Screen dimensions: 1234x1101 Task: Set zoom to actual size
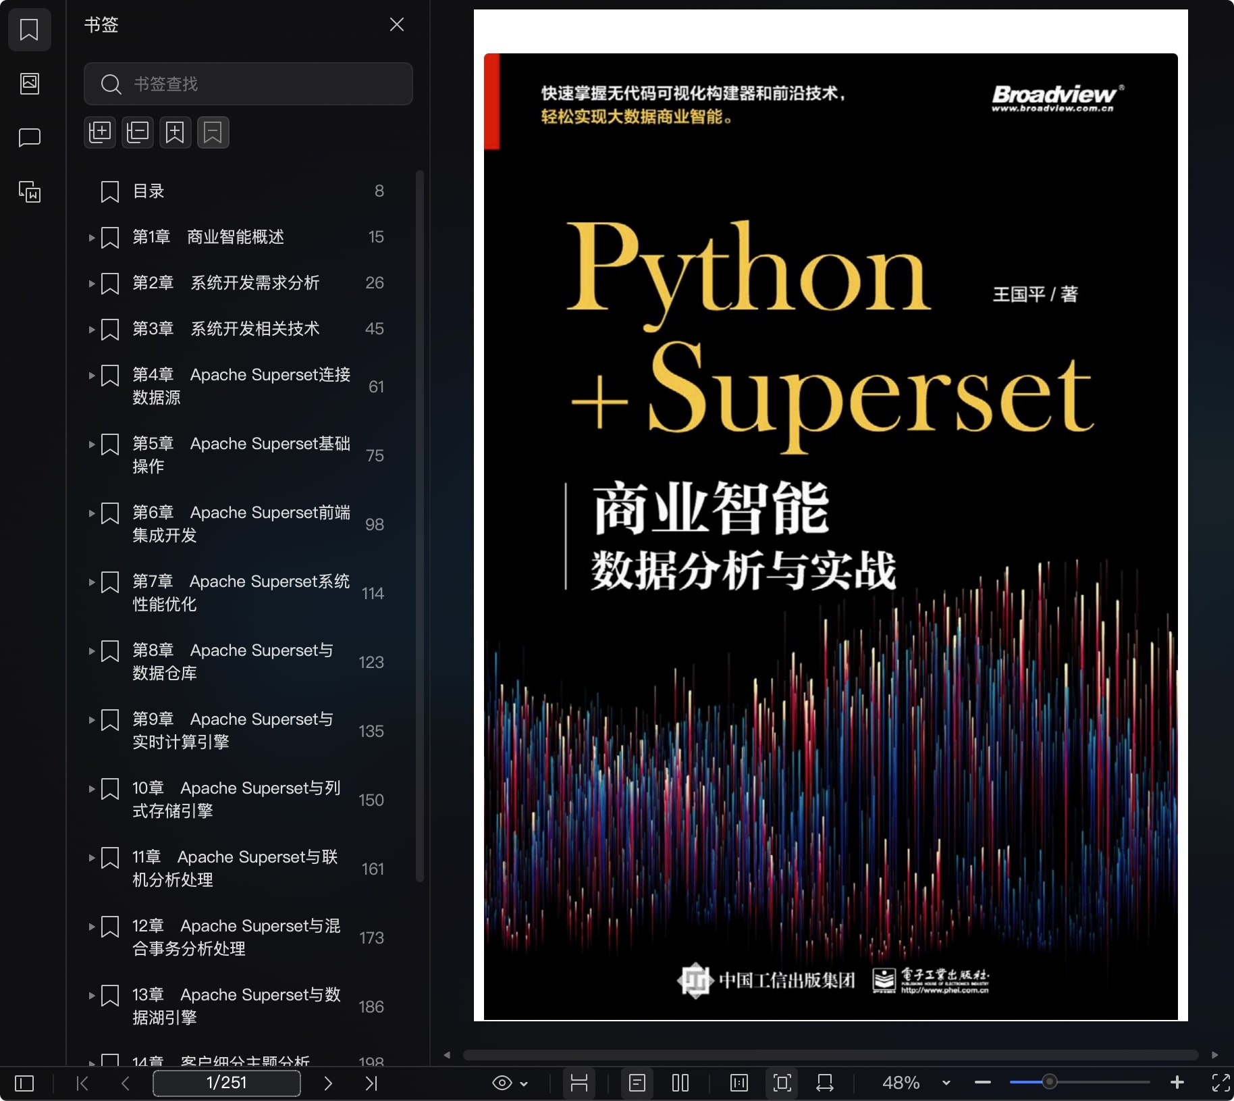pyautogui.click(x=739, y=1083)
